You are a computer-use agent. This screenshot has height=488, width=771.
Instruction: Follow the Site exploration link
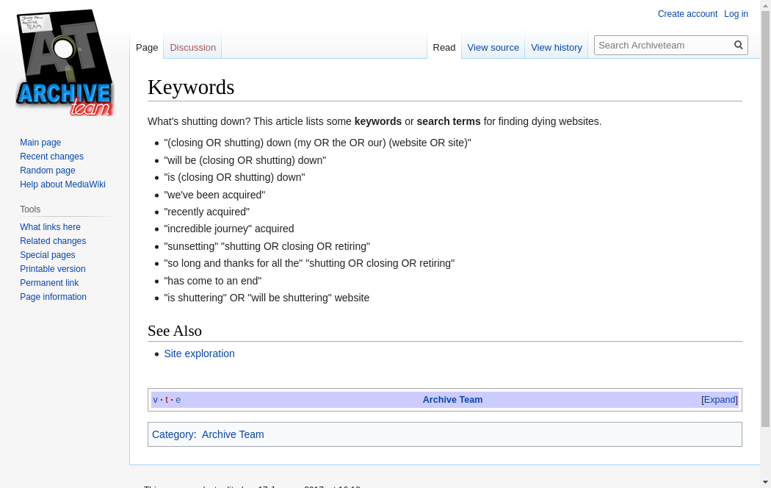tap(199, 354)
